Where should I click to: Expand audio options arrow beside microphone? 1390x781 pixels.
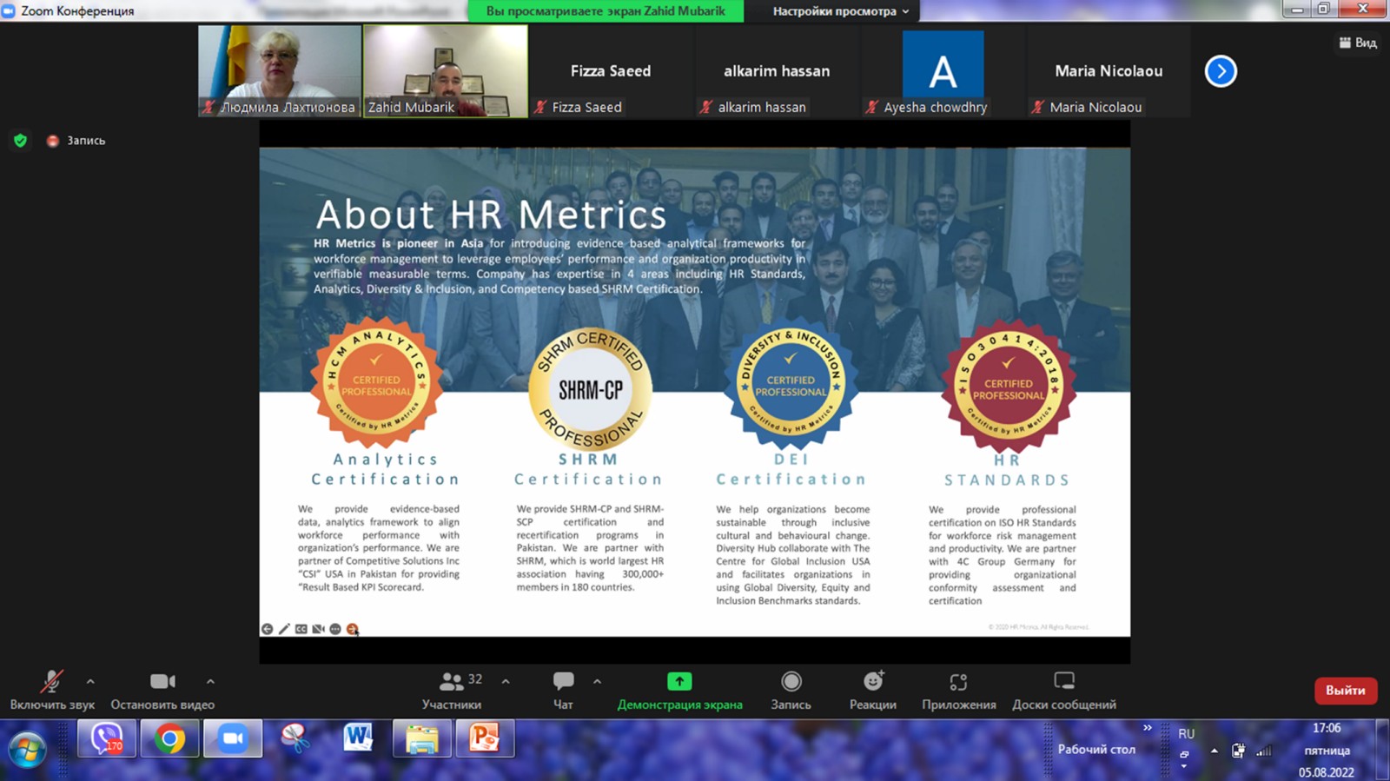tap(90, 682)
